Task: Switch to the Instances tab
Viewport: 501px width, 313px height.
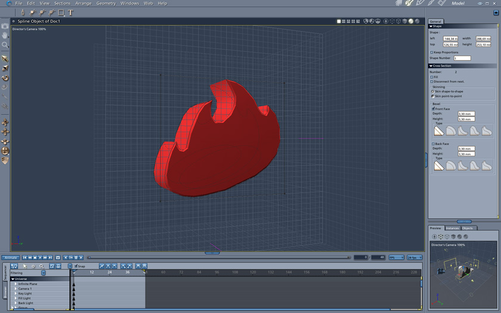Action: pos(453,228)
